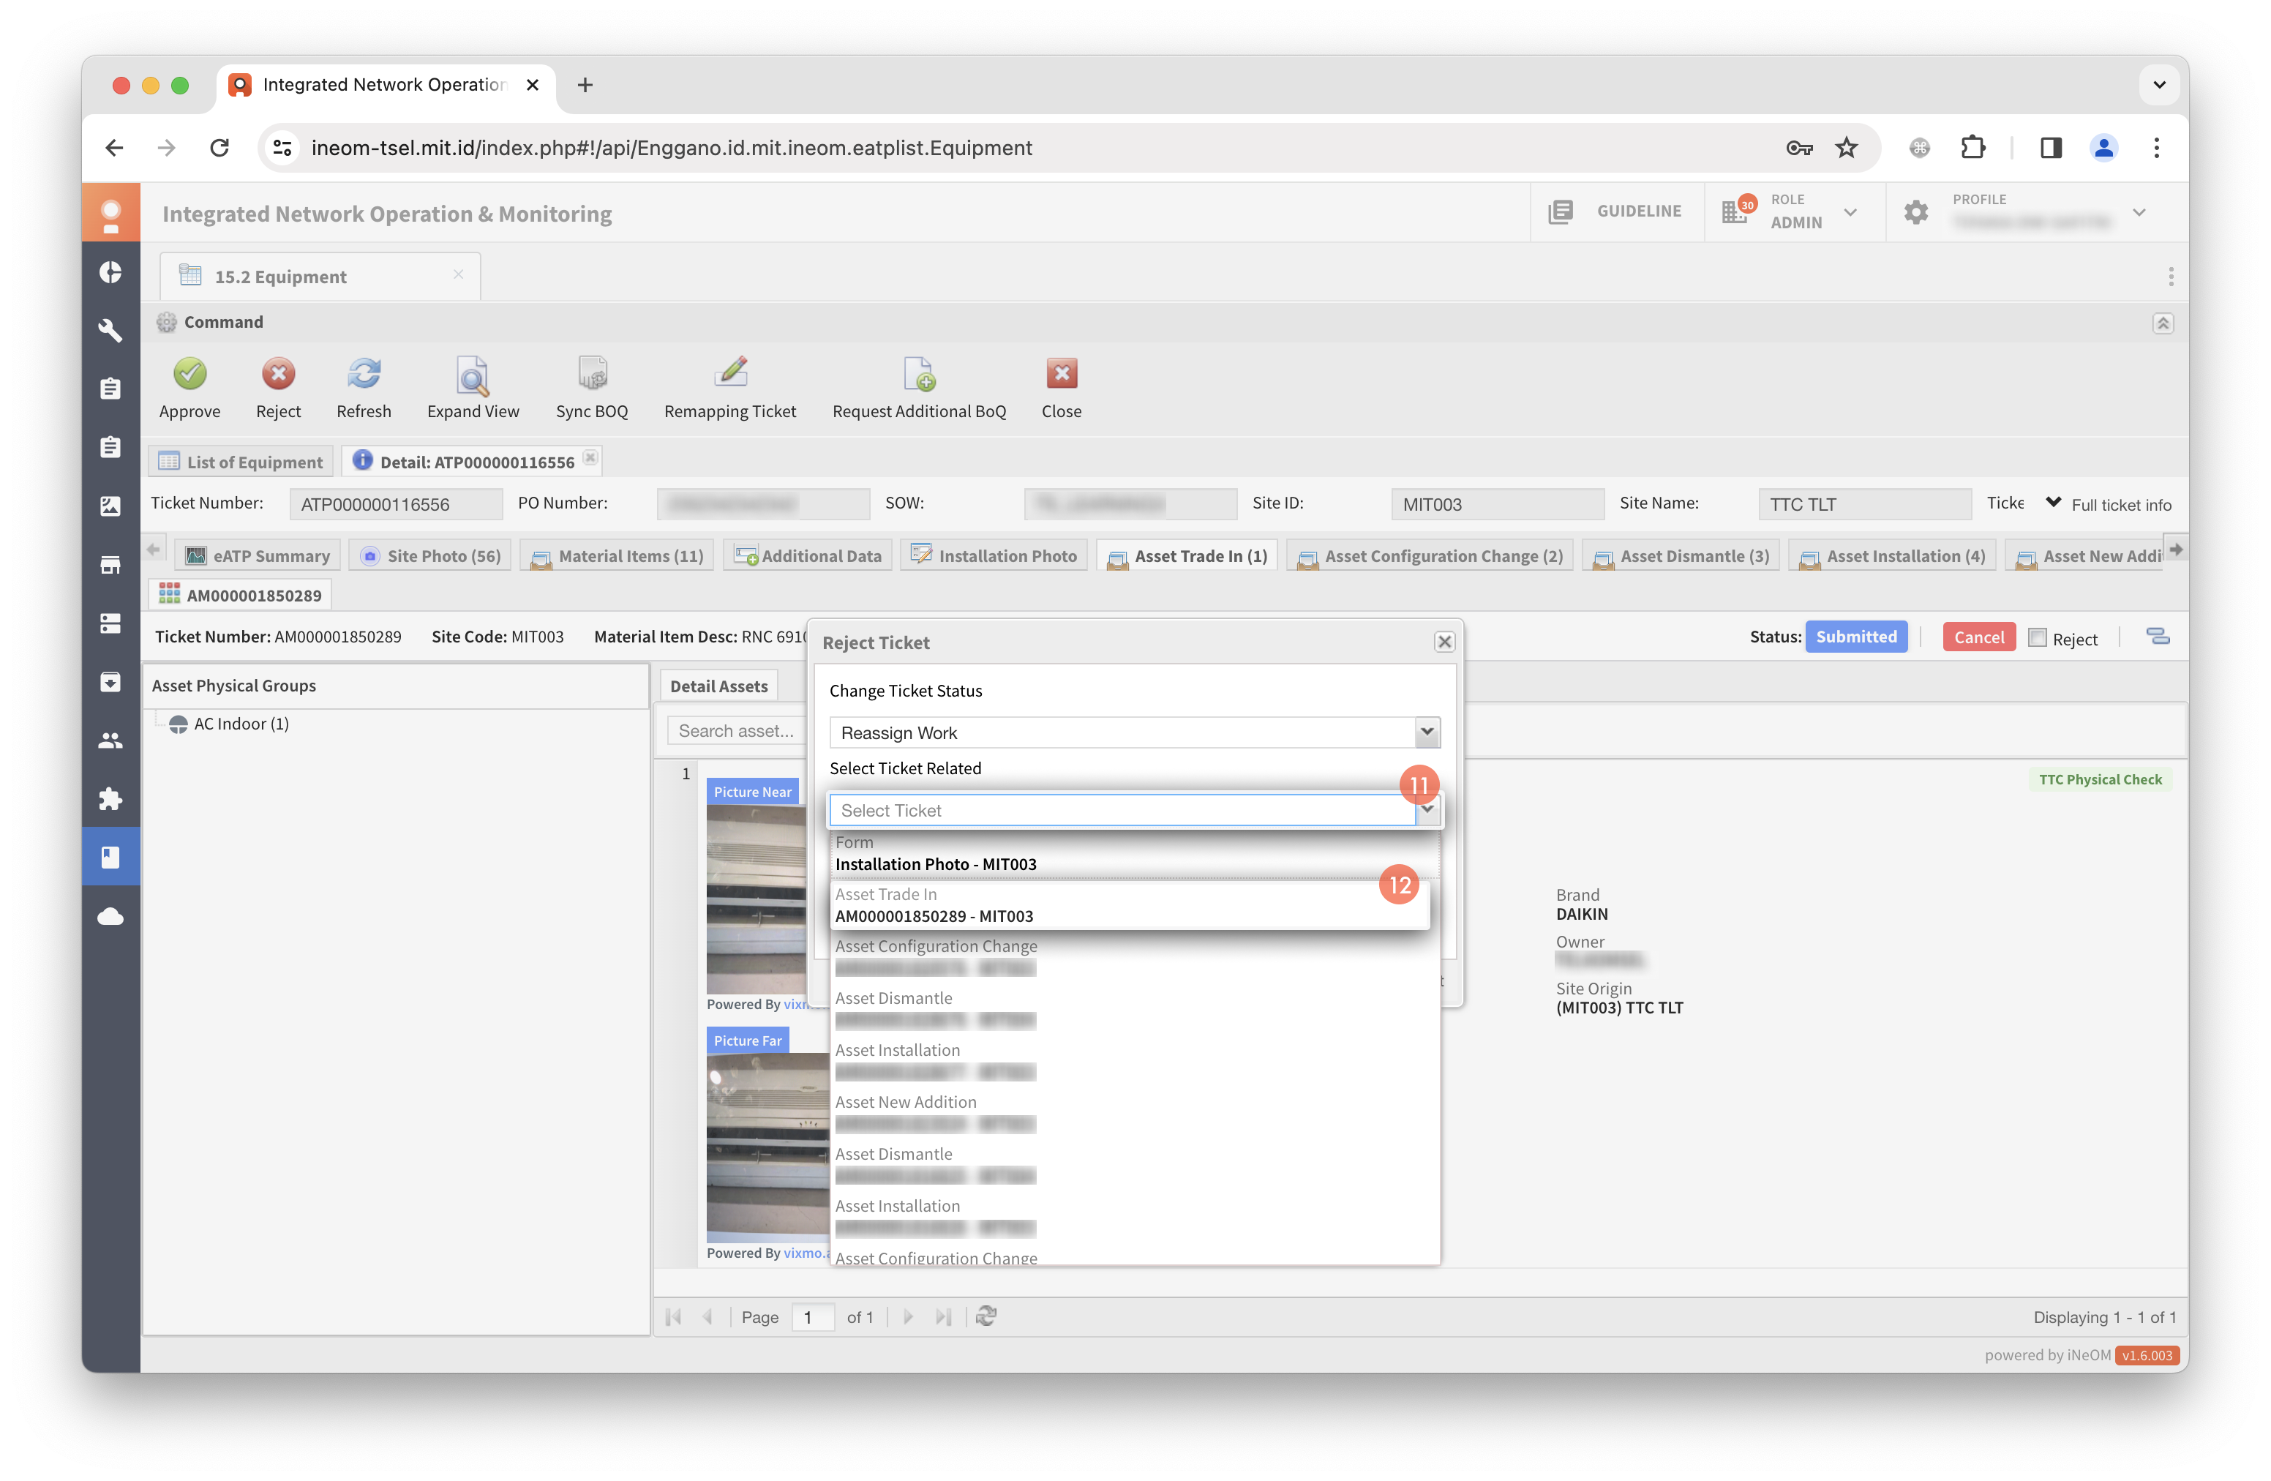Image resolution: width=2271 pixels, height=1481 pixels.
Task: Open Additional Data tab
Action: (x=807, y=555)
